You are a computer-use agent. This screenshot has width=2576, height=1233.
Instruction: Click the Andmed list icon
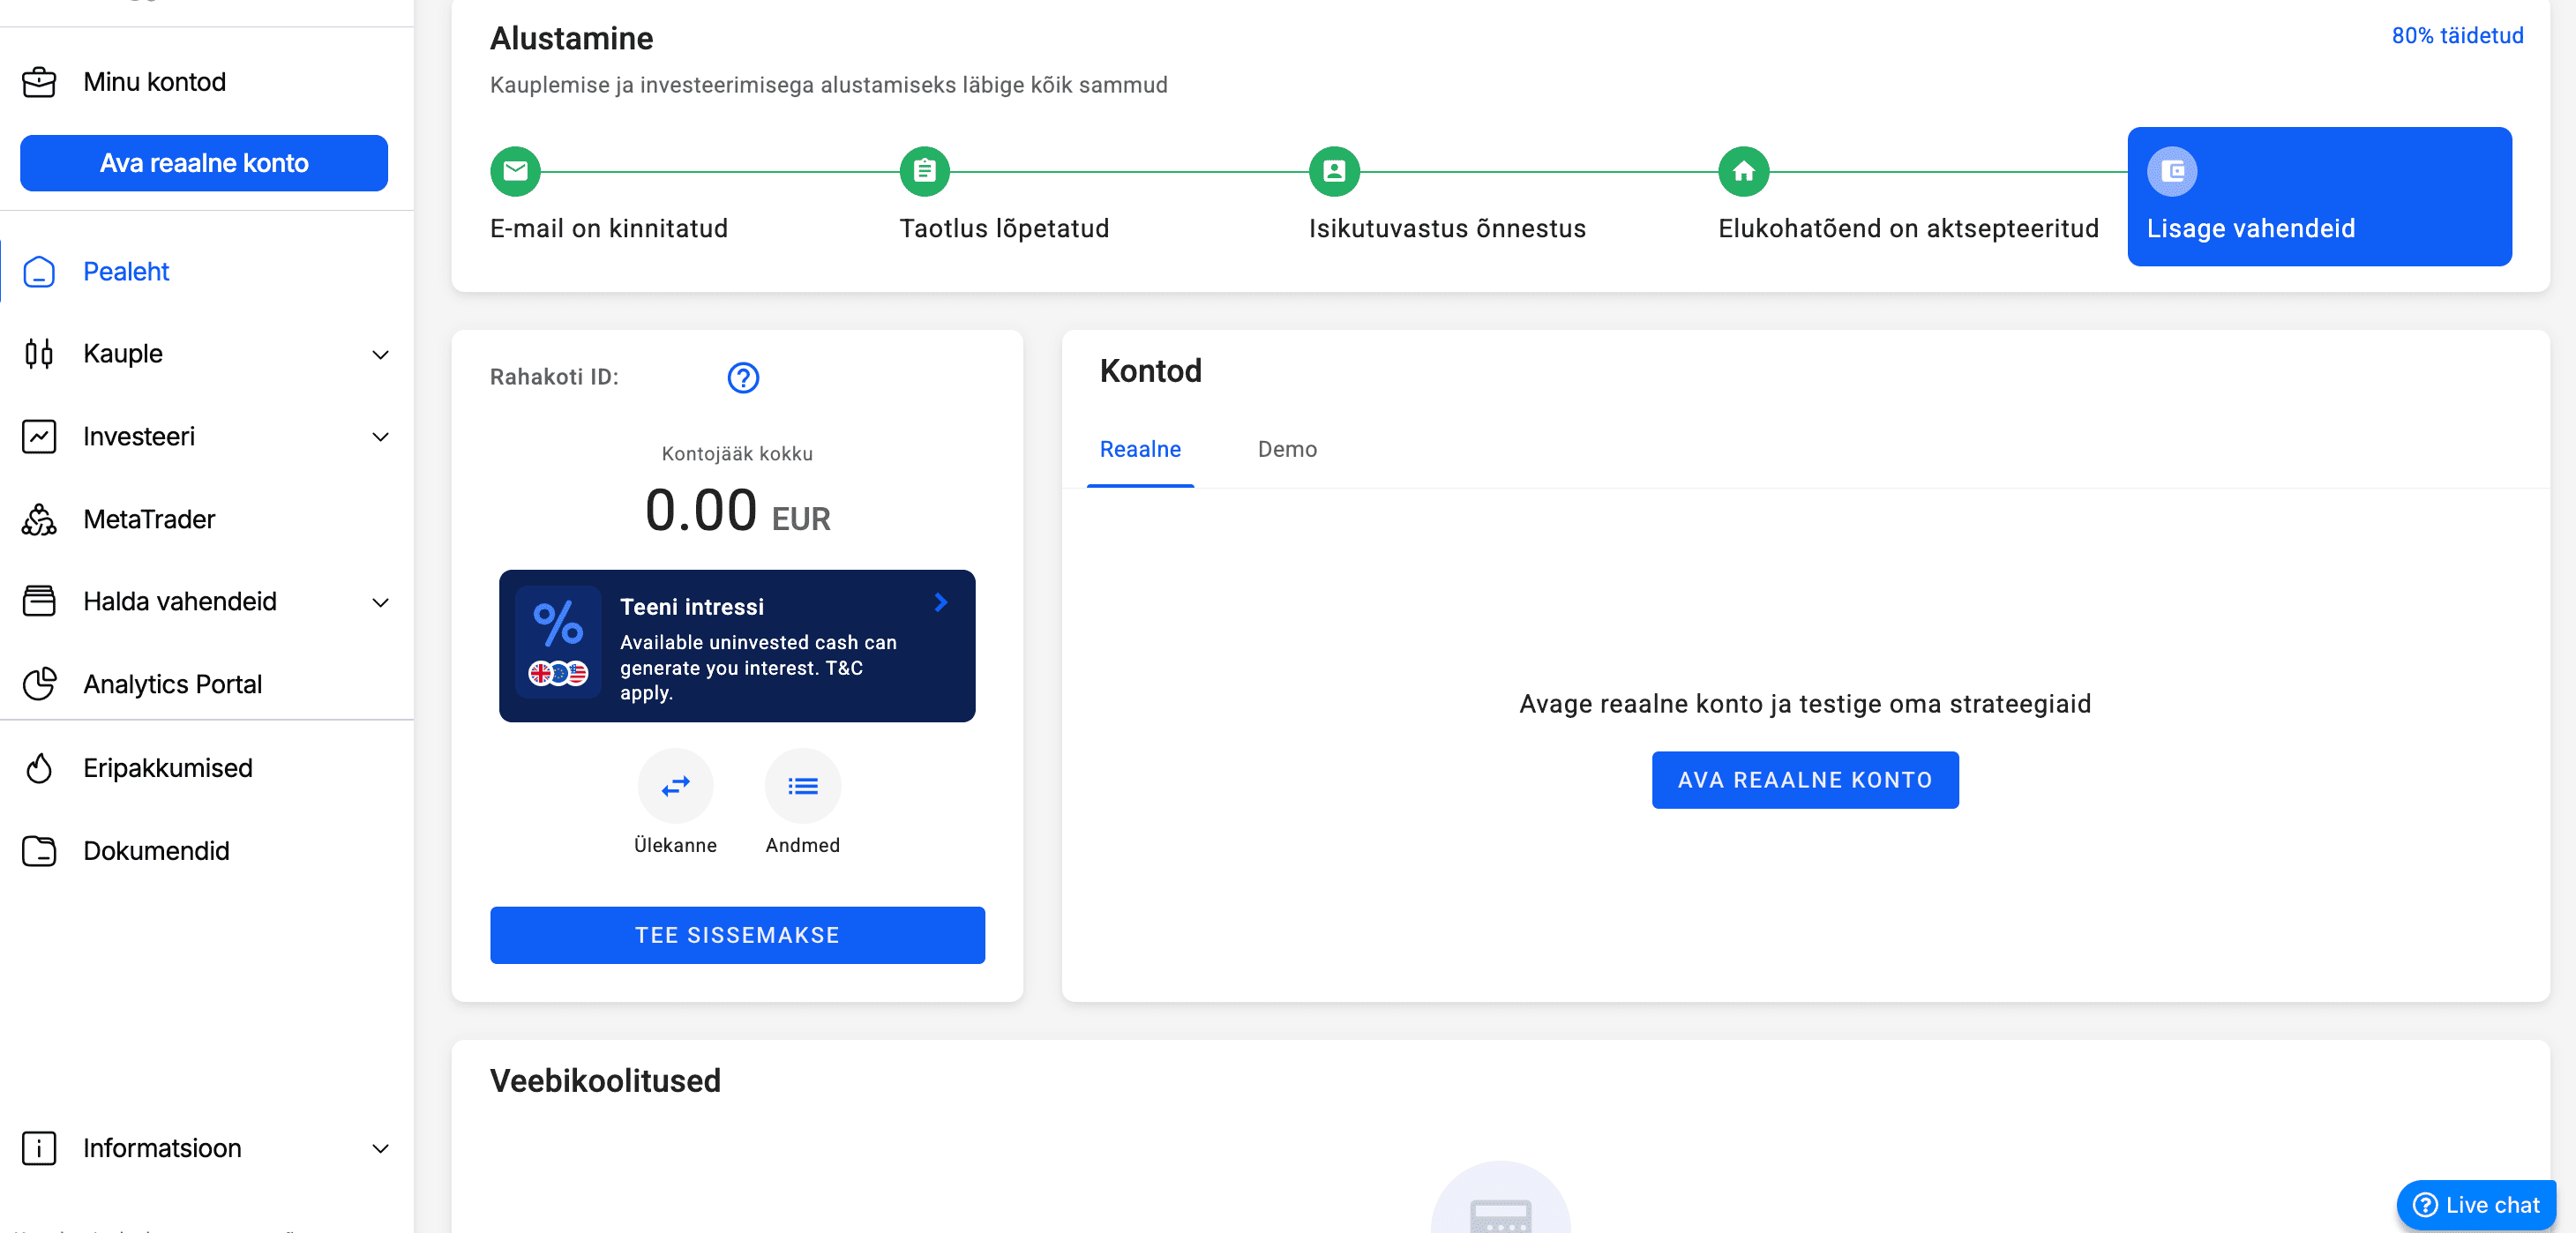point(803,786)
